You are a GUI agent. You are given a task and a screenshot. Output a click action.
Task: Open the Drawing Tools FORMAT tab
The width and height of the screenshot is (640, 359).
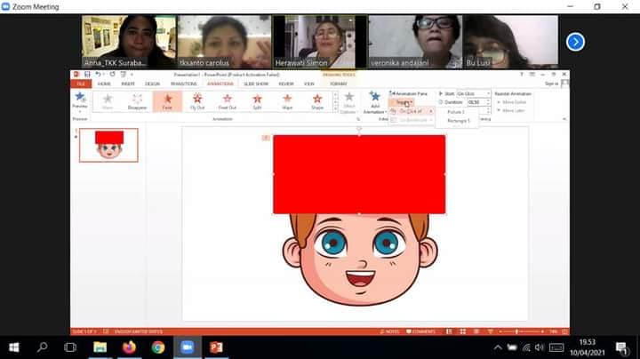(x=339, y=84)
